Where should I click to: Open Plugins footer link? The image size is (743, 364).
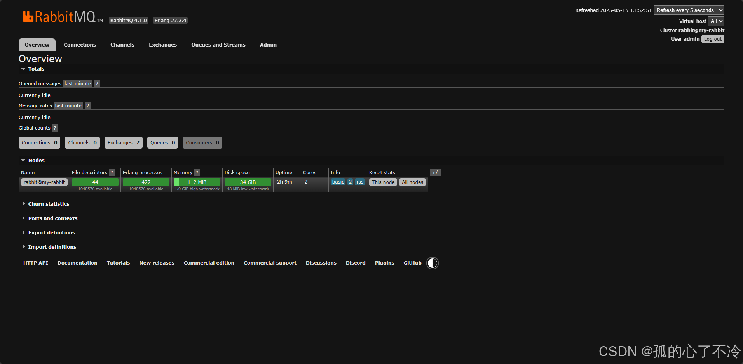384,263
